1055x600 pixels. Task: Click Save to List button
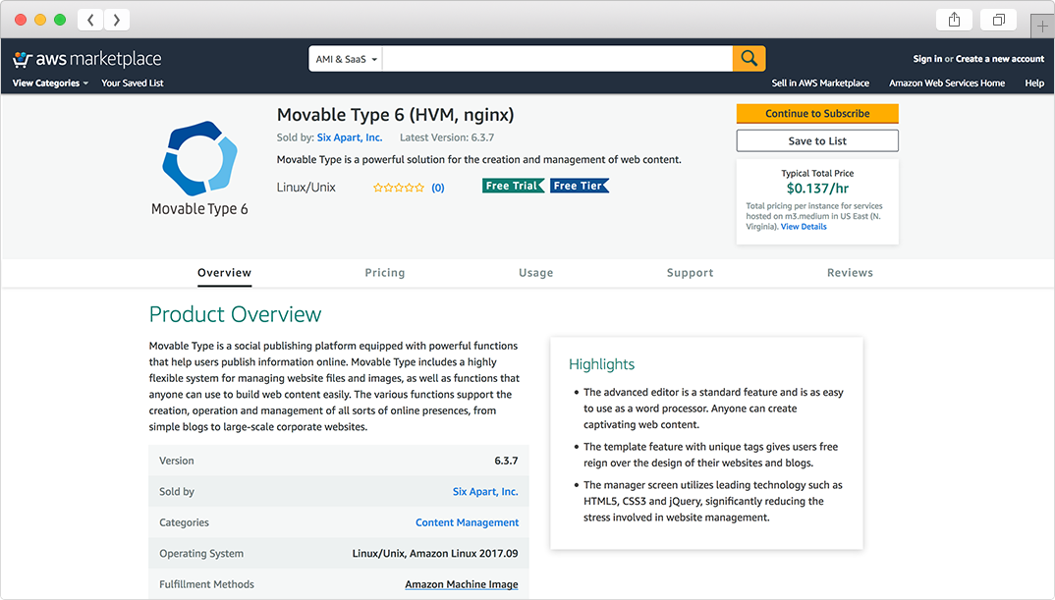pos(817,140)
